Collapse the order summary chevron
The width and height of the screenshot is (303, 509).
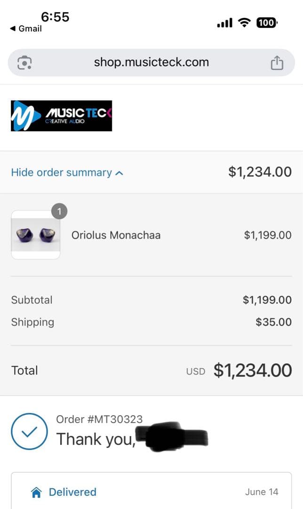[120, 173]
